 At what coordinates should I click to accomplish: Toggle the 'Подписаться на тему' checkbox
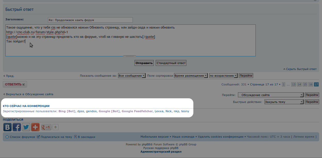pyautogui.click(x=38, y=137)
